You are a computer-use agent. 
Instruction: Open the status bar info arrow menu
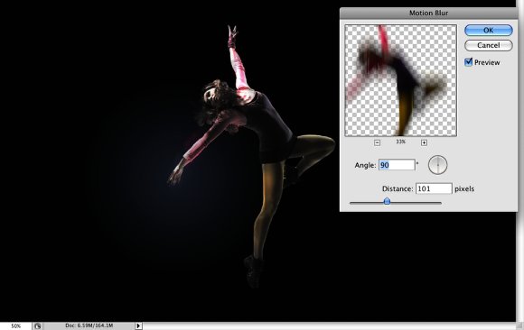138,326
